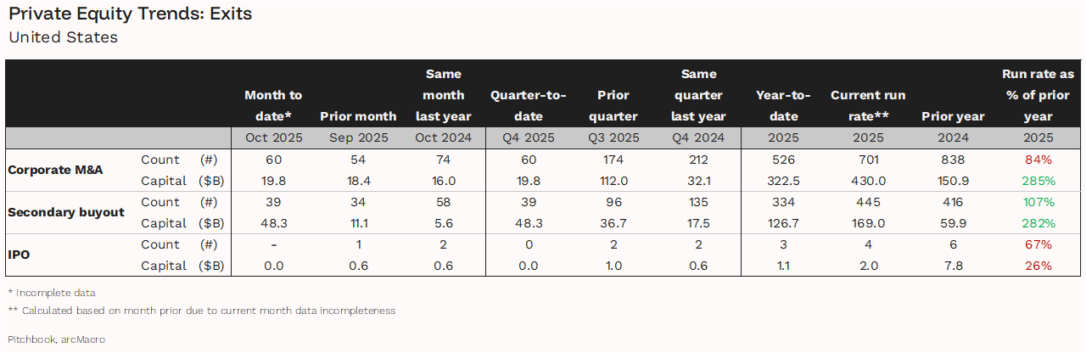Screen dimensions: 1086x353
Task: Click the green 107% run rate value
Action: [x=1038, y=202]
